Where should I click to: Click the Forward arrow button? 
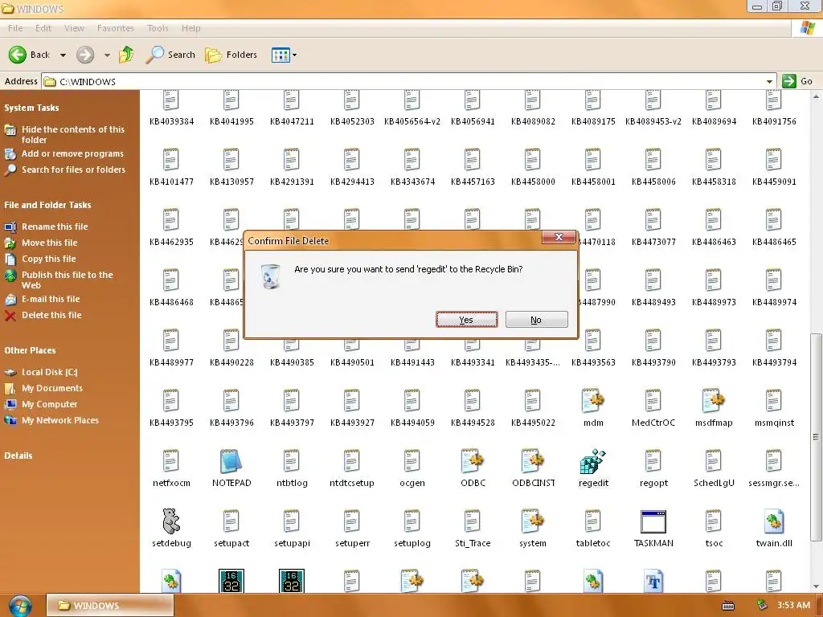click(x=85, y=55)
